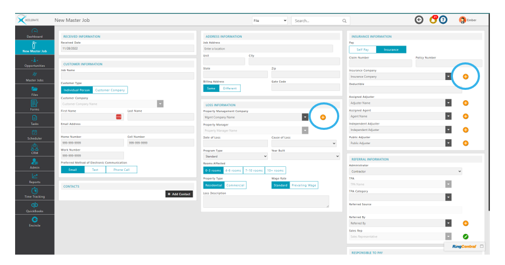505x265 pixels.
Task: Click plus icon next to Assigned Adjuster
Action: [x=465, y=103]
